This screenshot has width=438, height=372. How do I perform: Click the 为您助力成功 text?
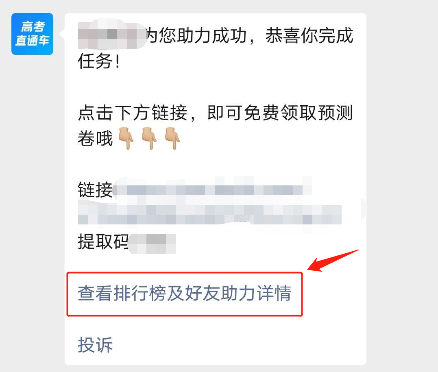197,35
